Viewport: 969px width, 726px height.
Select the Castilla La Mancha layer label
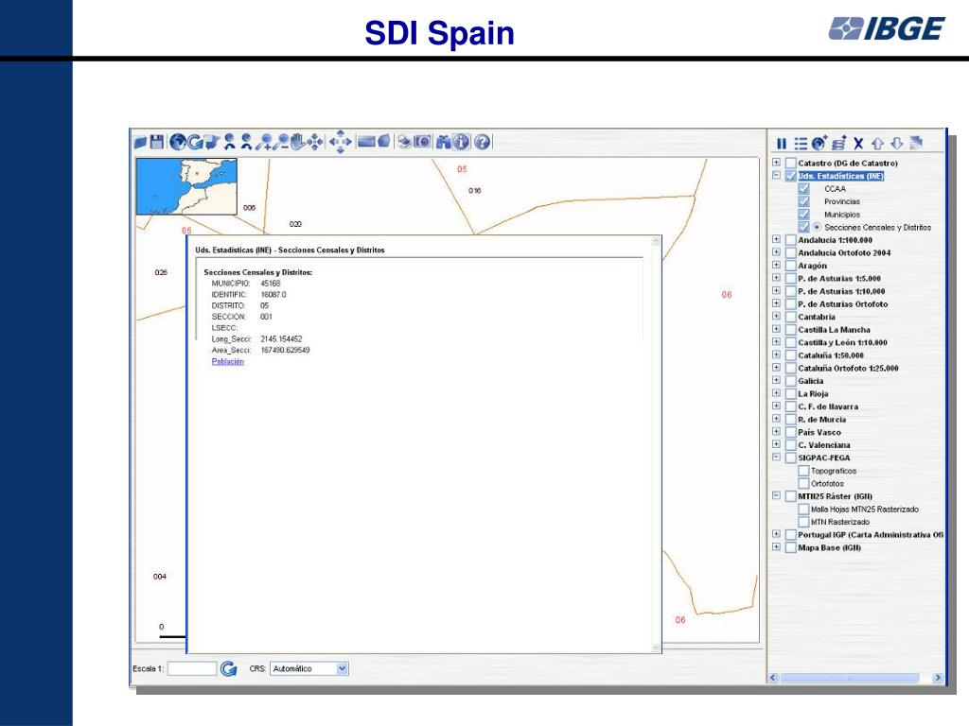point(834,330)
